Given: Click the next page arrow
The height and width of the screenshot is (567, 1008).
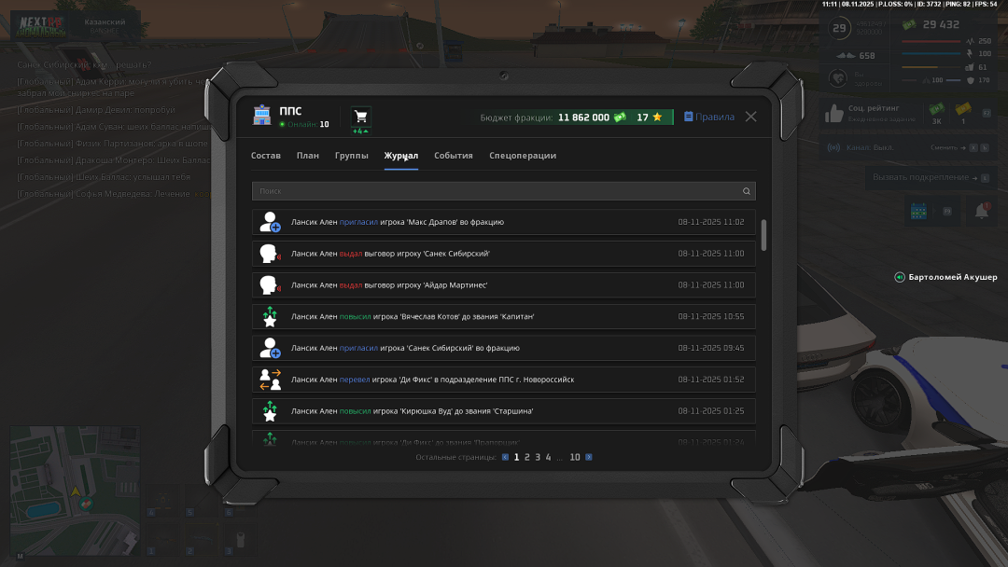Looking at the screenshot, I should point(589,457).
